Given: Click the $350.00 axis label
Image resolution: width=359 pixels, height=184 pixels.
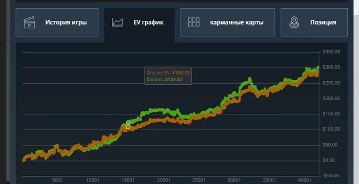Looking at the screenshot, I should click(331, 52).
